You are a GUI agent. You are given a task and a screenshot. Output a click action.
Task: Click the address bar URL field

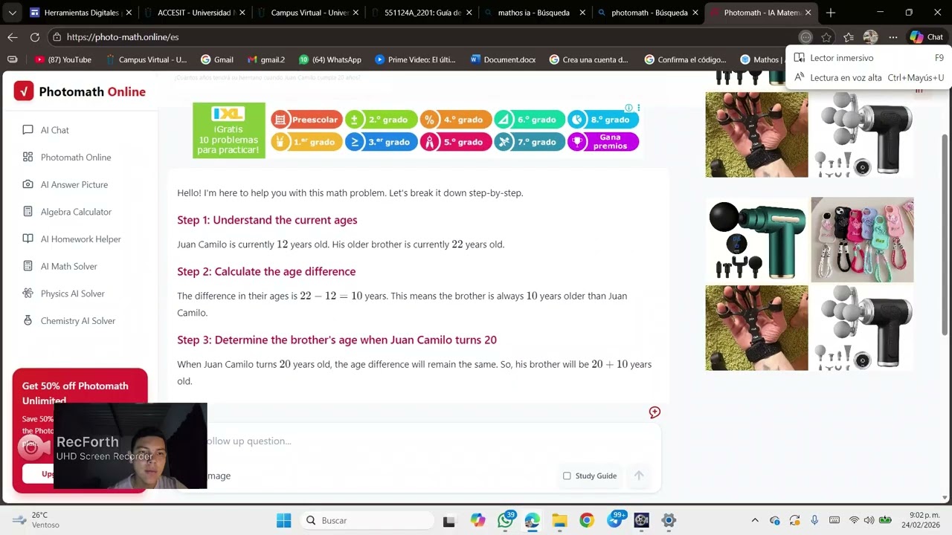pyautogui.click(x=416, y=37)
